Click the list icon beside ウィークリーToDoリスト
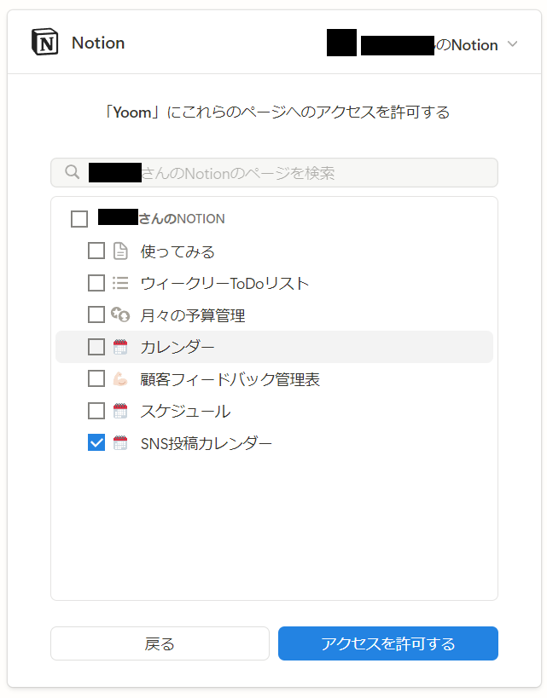 click(x=120, y=283)
